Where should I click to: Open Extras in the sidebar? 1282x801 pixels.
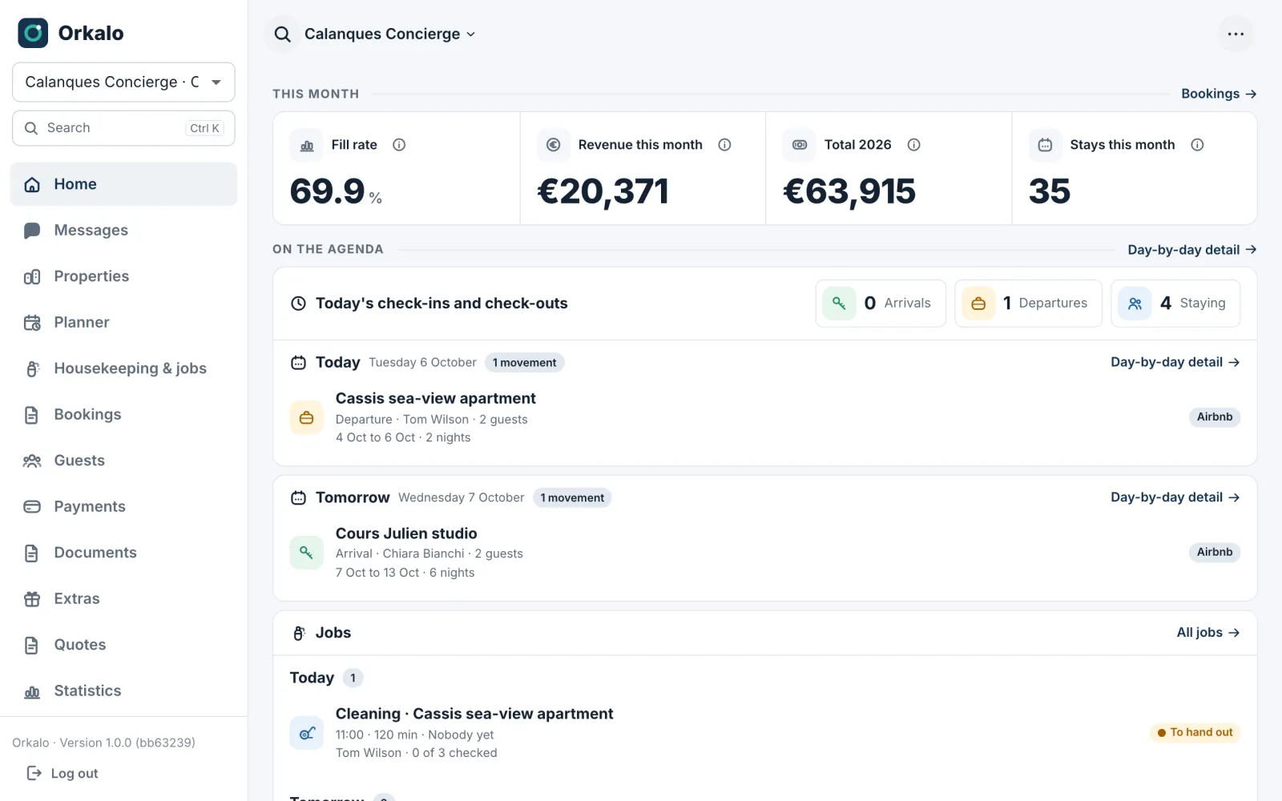point(123,599)
